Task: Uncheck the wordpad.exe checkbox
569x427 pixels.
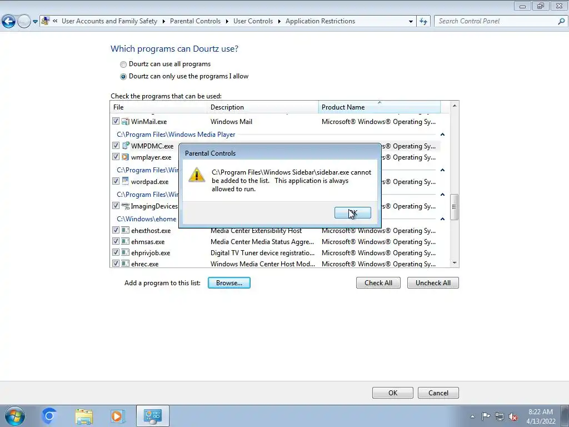Action: [x=116, y=181]
